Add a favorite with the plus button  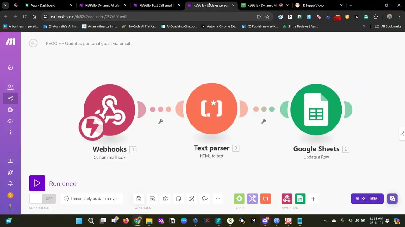[313, 199]
